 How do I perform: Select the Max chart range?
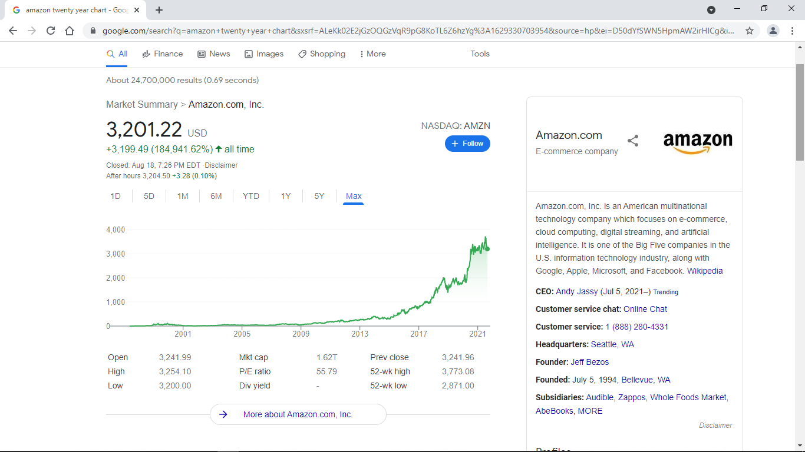click(354, 196)
